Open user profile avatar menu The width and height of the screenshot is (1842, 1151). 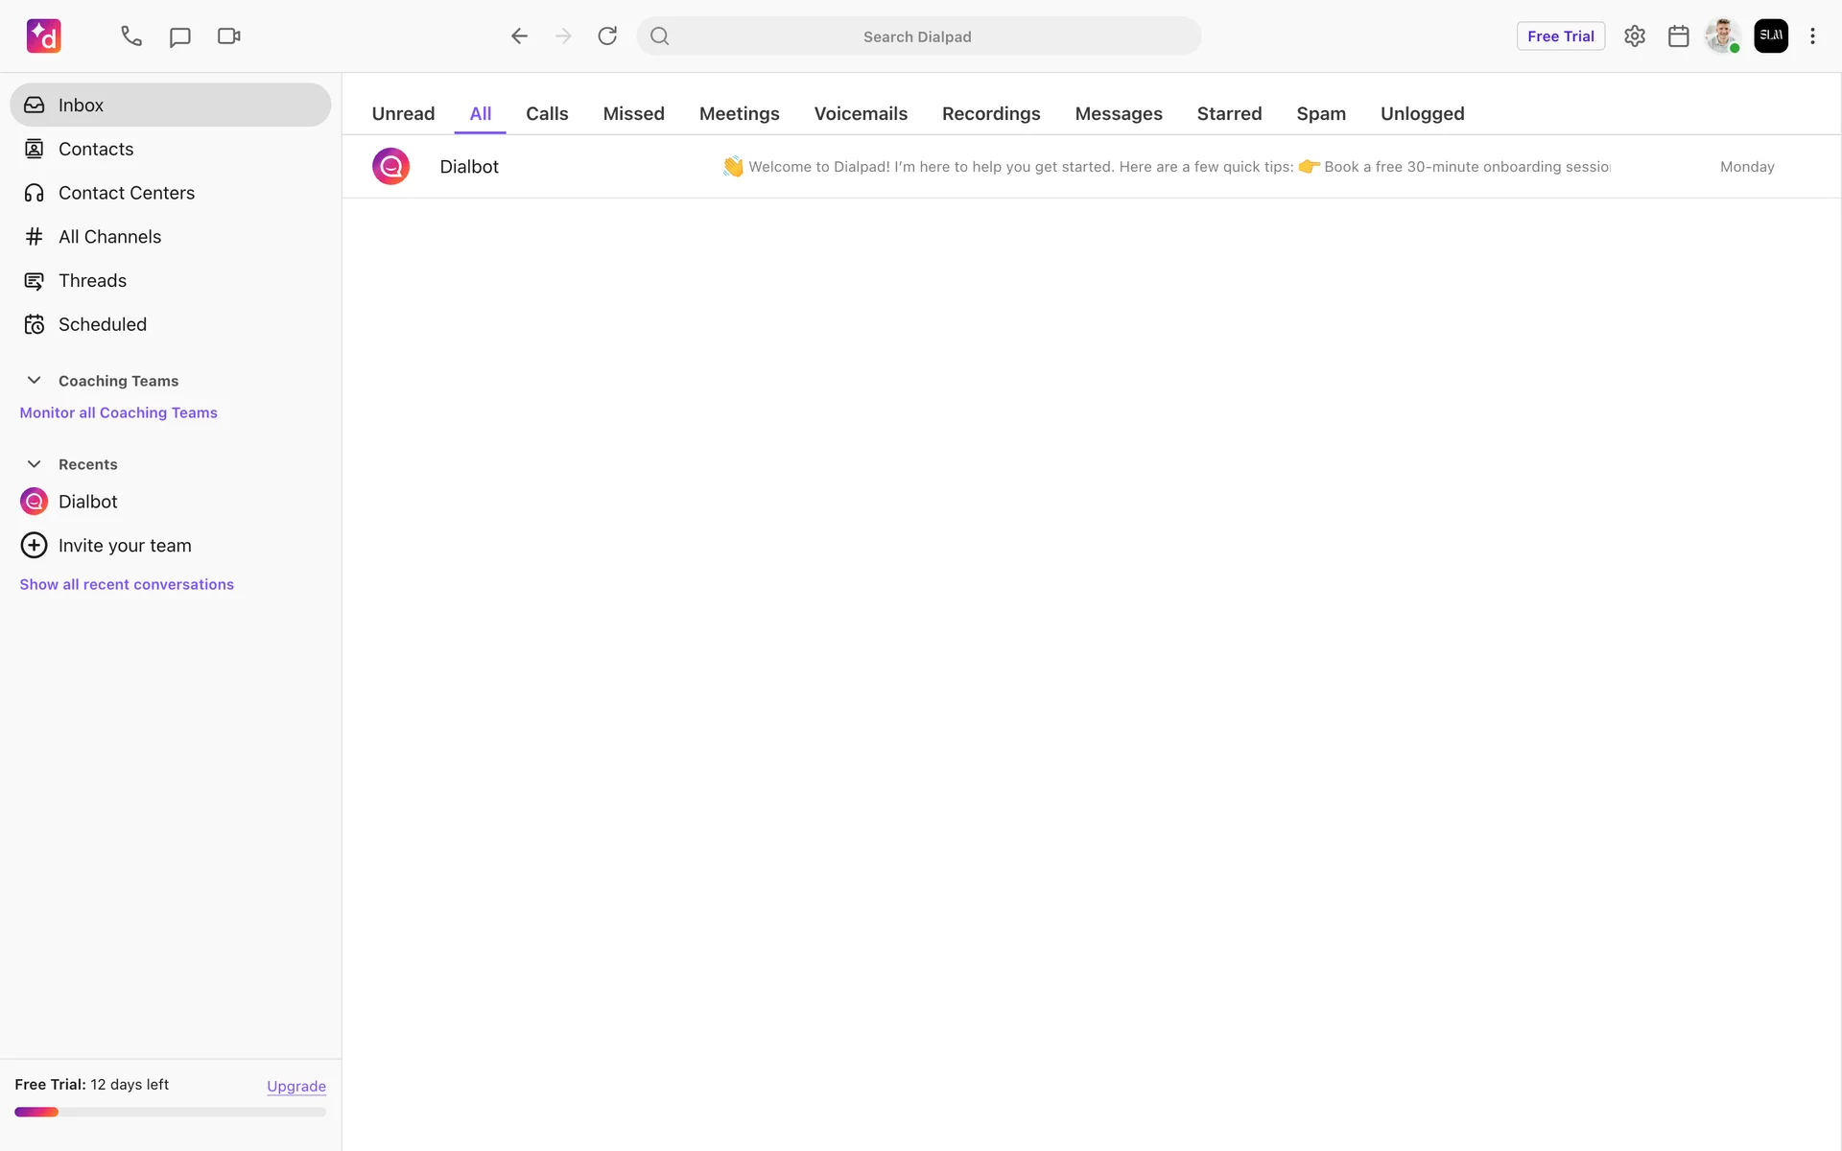(x=1722, y=36)
